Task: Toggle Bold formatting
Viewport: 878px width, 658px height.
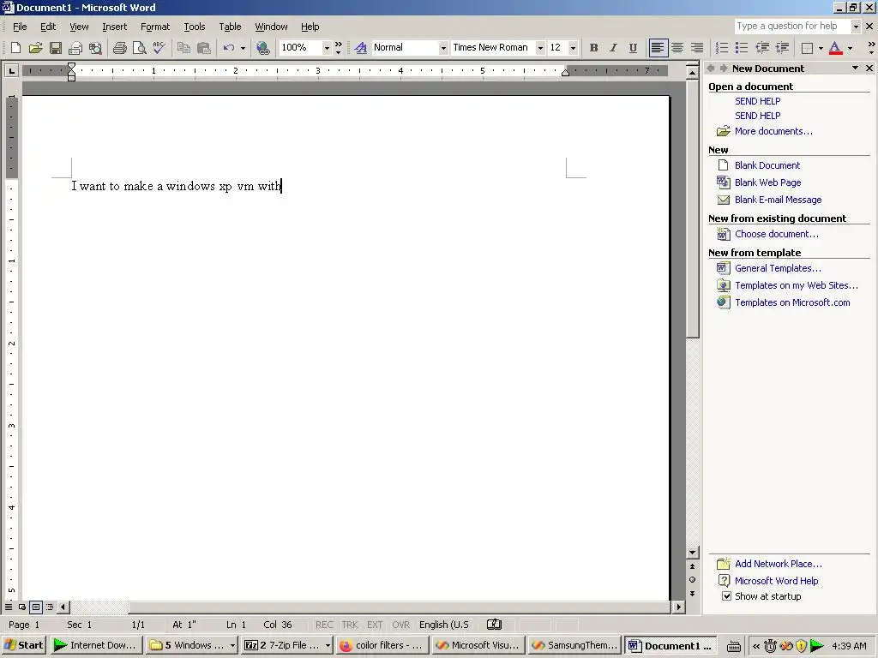Action: click(x=593, y=48)
